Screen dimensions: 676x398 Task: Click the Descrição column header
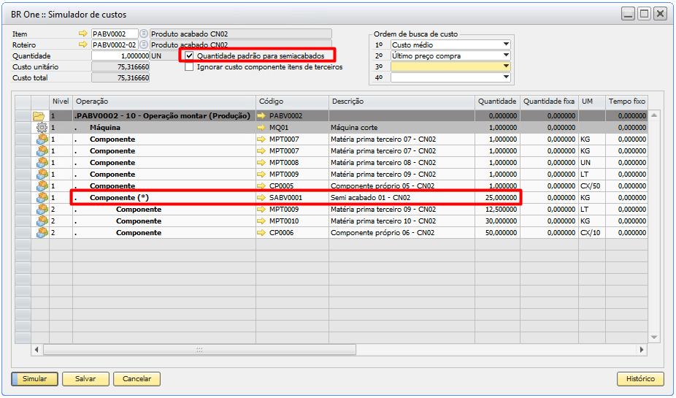[x=402, y=102]
